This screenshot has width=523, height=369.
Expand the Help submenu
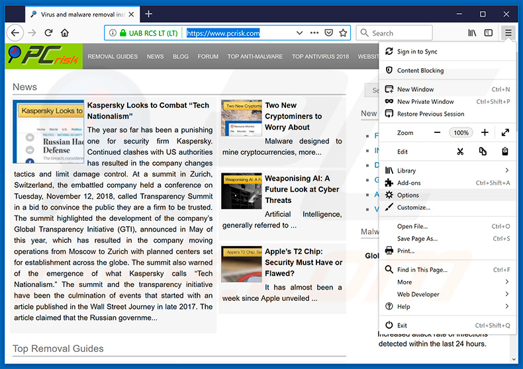[x=447, y=307]
